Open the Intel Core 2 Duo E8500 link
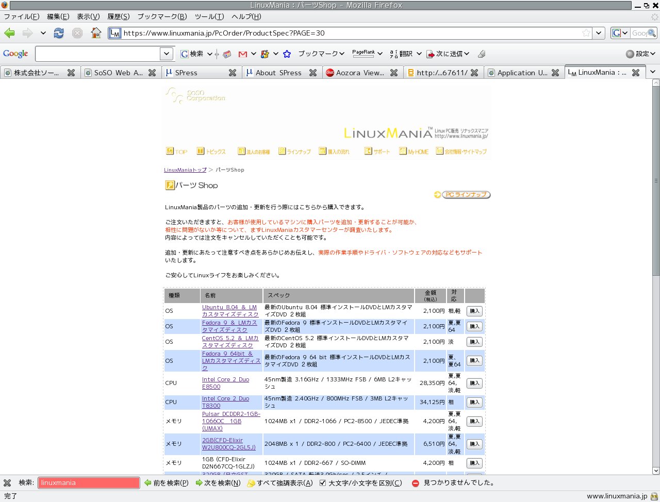The image size is (660, 502). [x=225, y=383]
